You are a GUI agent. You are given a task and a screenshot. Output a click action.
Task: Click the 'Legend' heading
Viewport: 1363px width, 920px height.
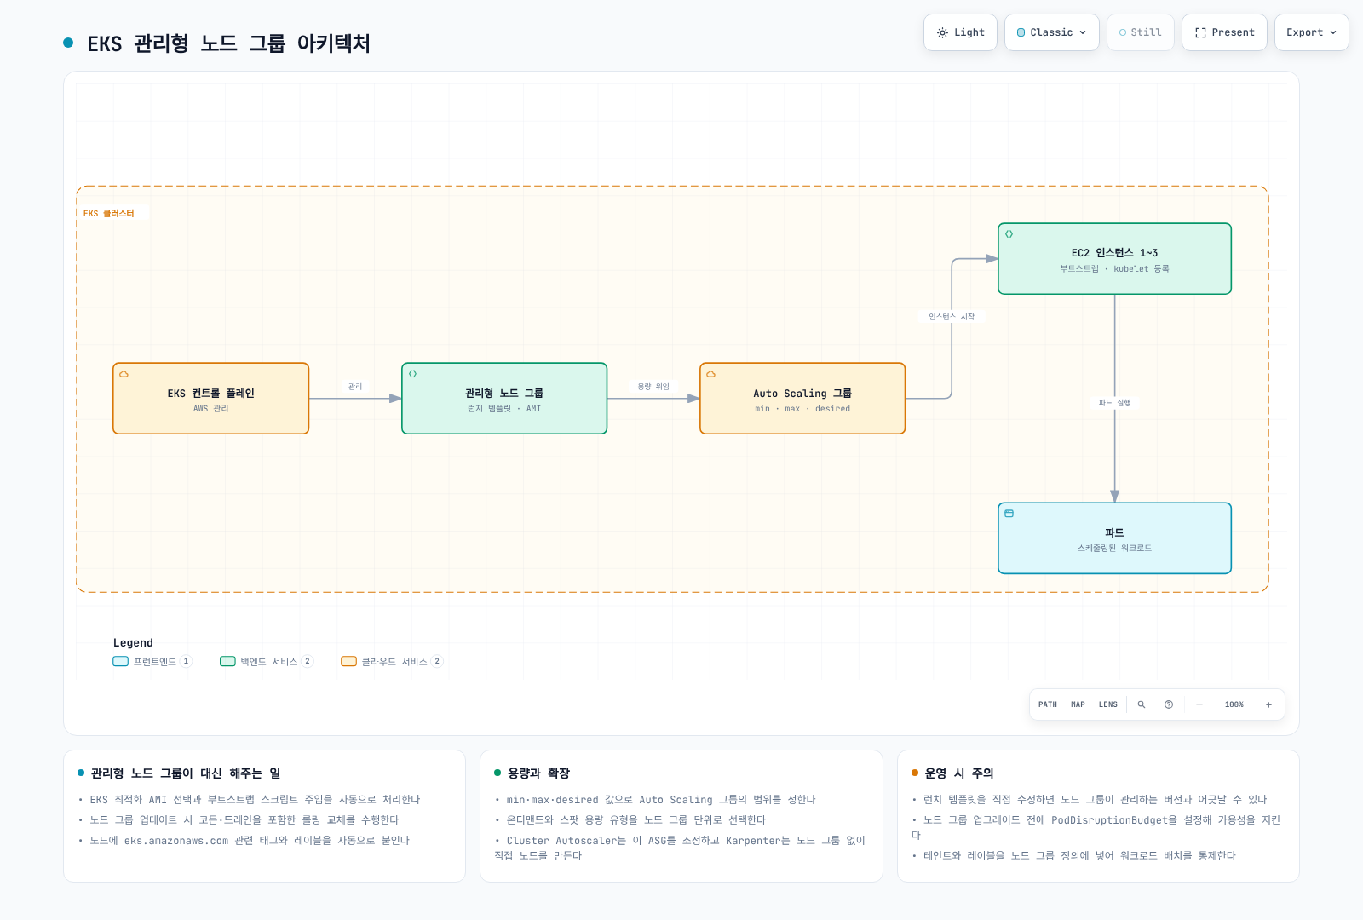coord(133,643)
